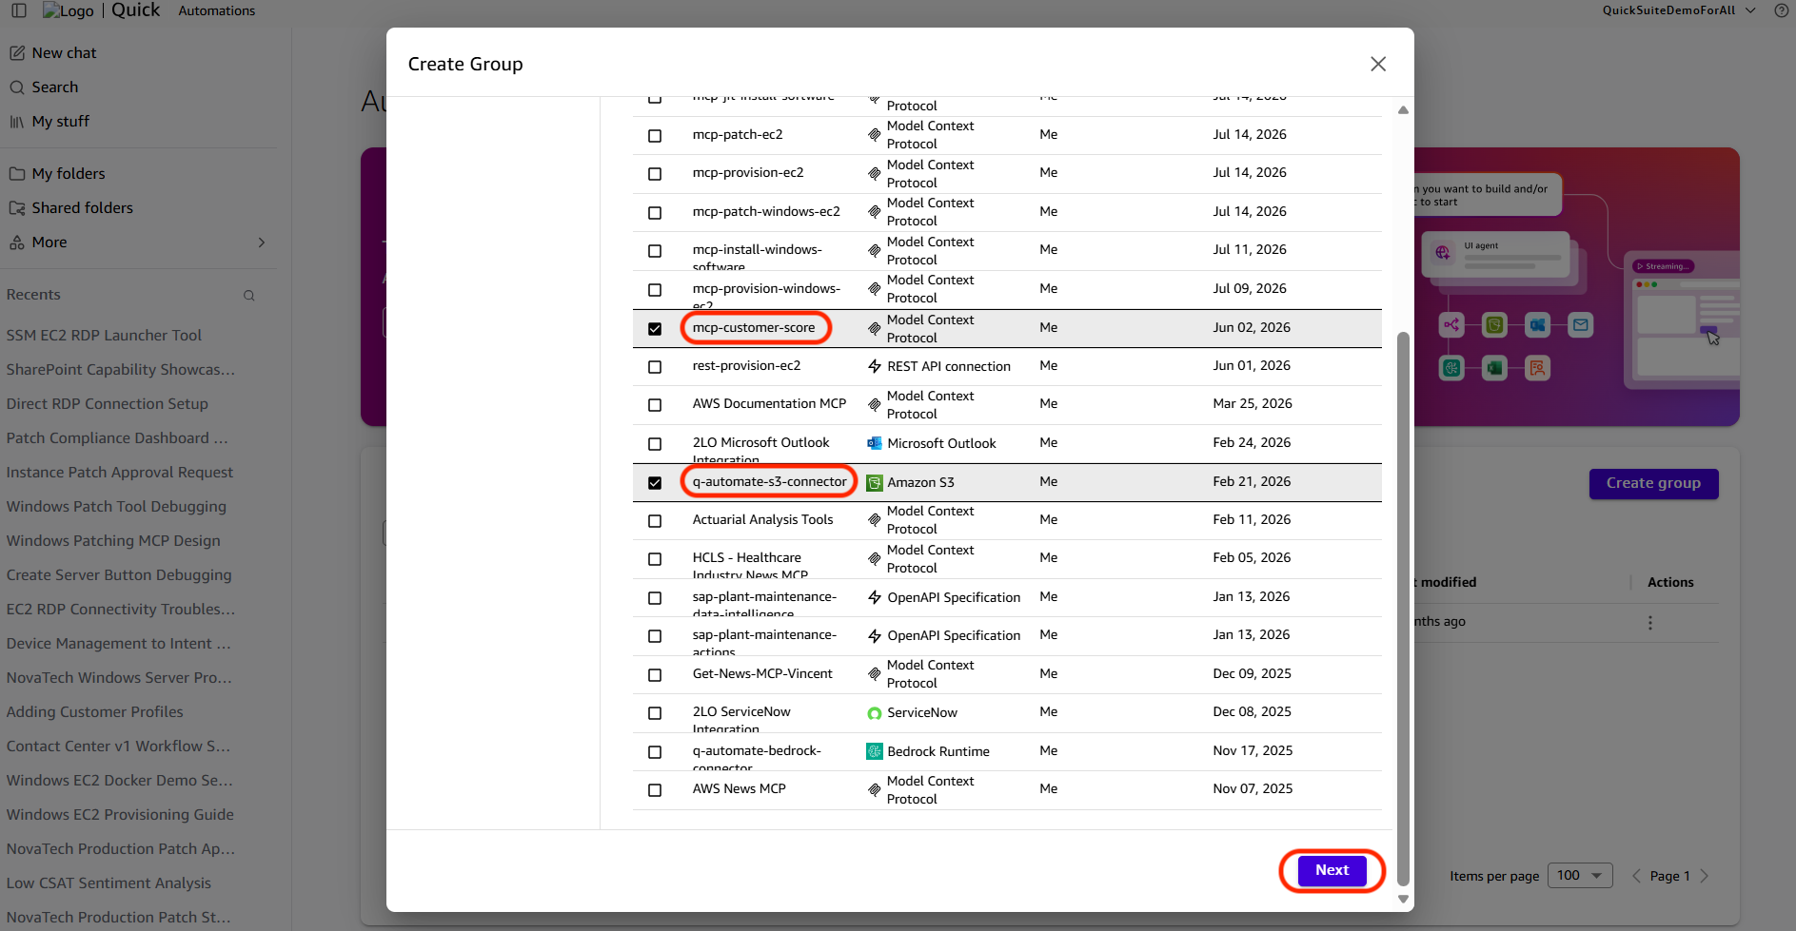Uncheck the mcp-customer-score checkbox
Image resolution: width=1796 pixels, height=931 pixels.
(x=655, y=329)
